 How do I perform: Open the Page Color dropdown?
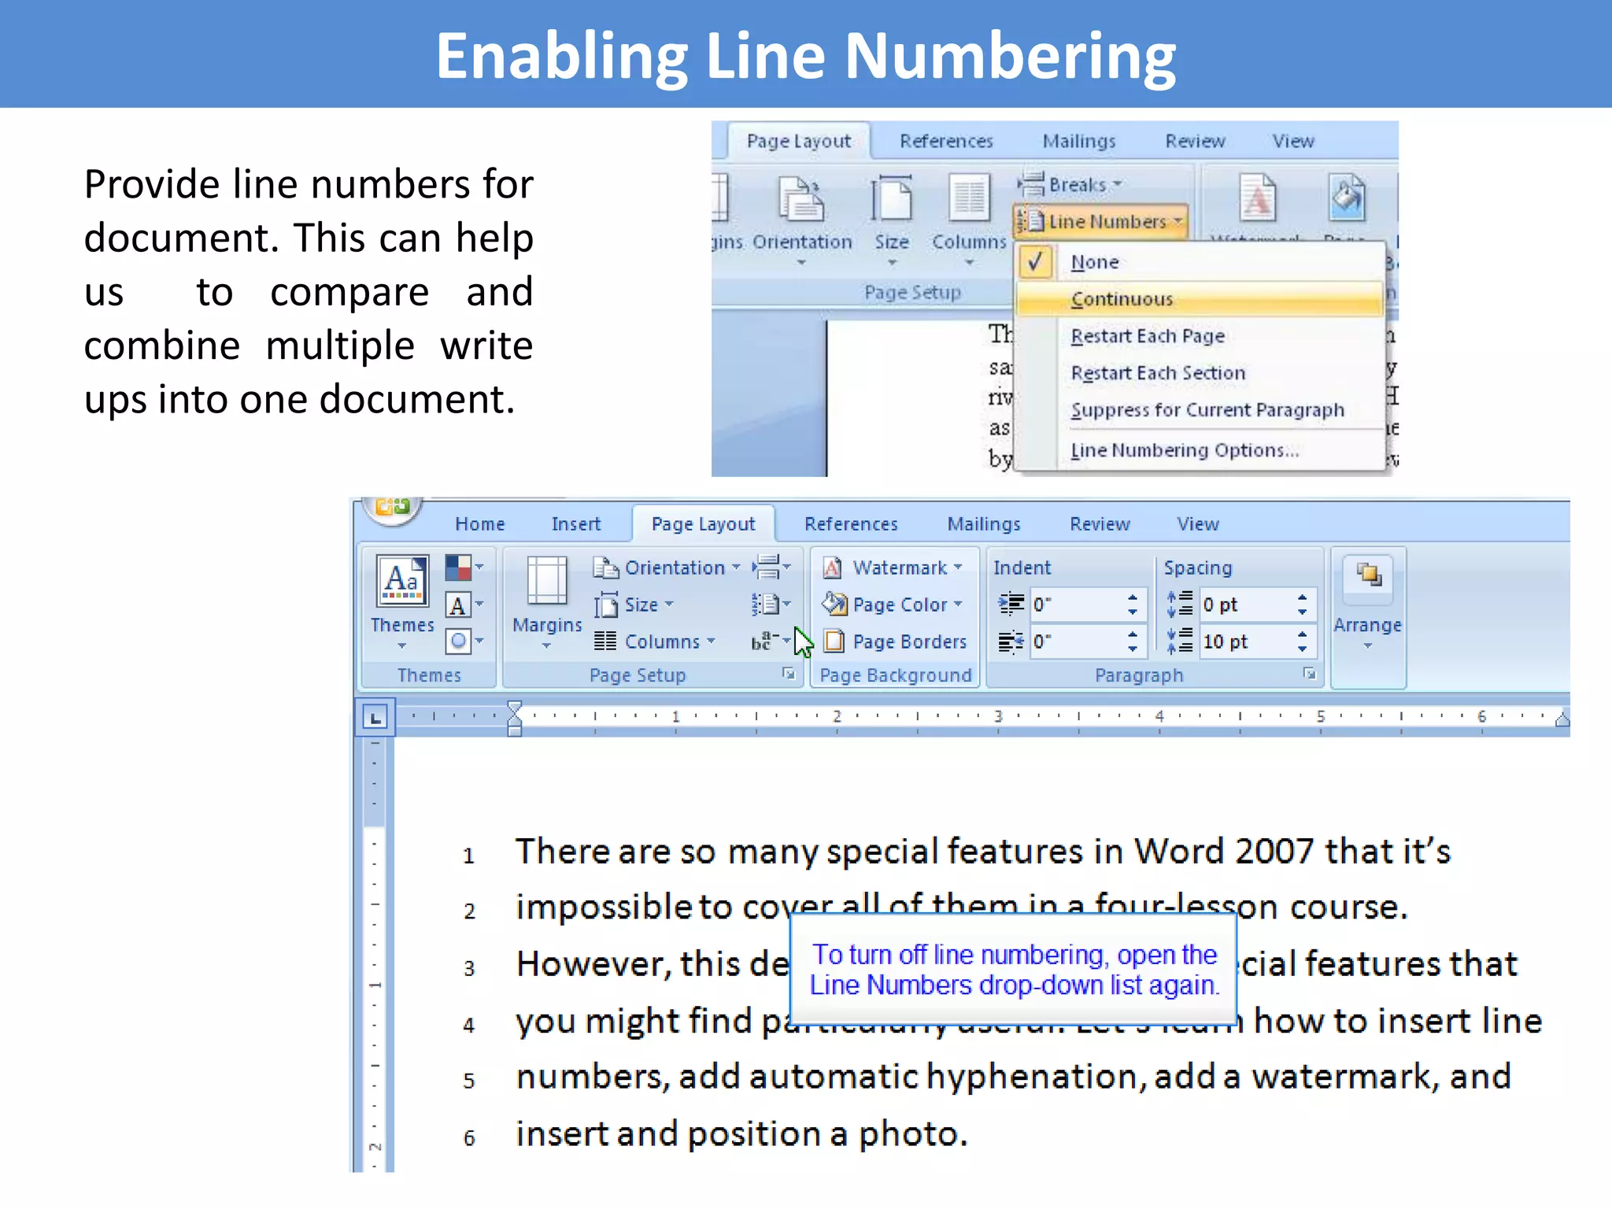[893, 604]
